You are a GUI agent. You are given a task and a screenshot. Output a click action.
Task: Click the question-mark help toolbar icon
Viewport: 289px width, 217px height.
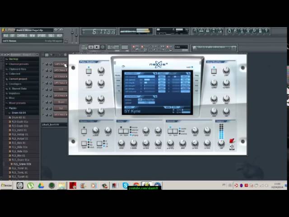(266, 31)
